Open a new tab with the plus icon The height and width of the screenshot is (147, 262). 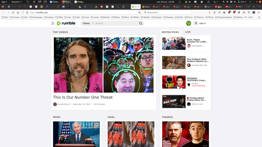tap(254, 7)
